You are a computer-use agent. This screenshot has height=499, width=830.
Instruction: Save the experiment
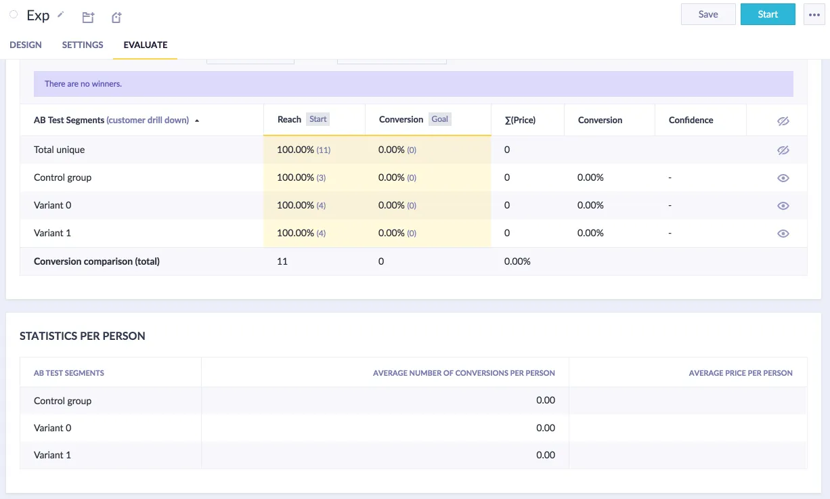click(x=708, y=14)
